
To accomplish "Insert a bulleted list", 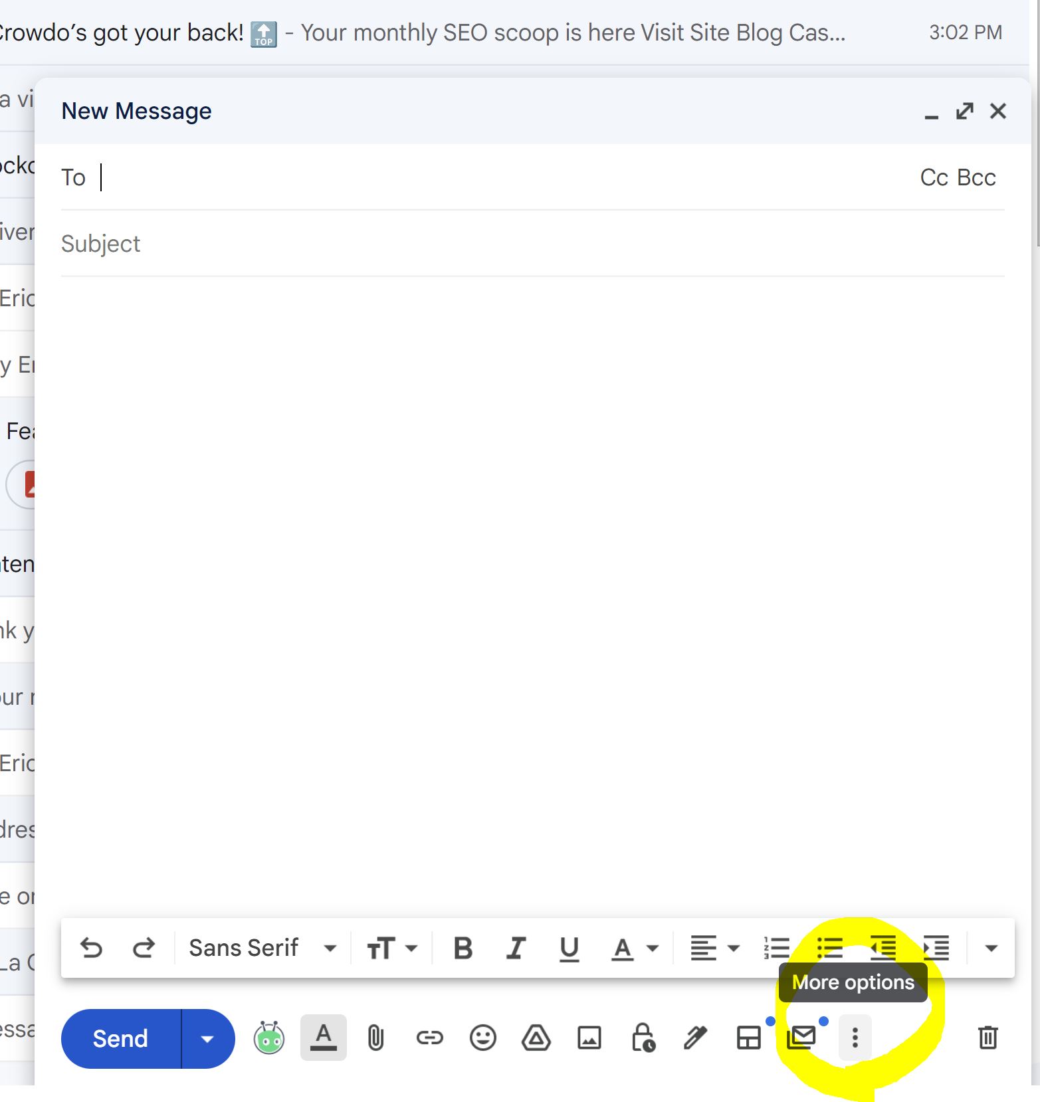I will coord(829,948).
